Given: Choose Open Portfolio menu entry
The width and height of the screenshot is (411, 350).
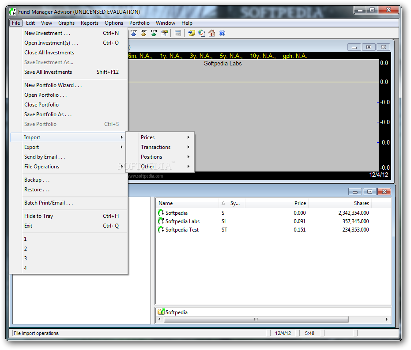Looking at the screenshot, I should [x=69, y=95].
